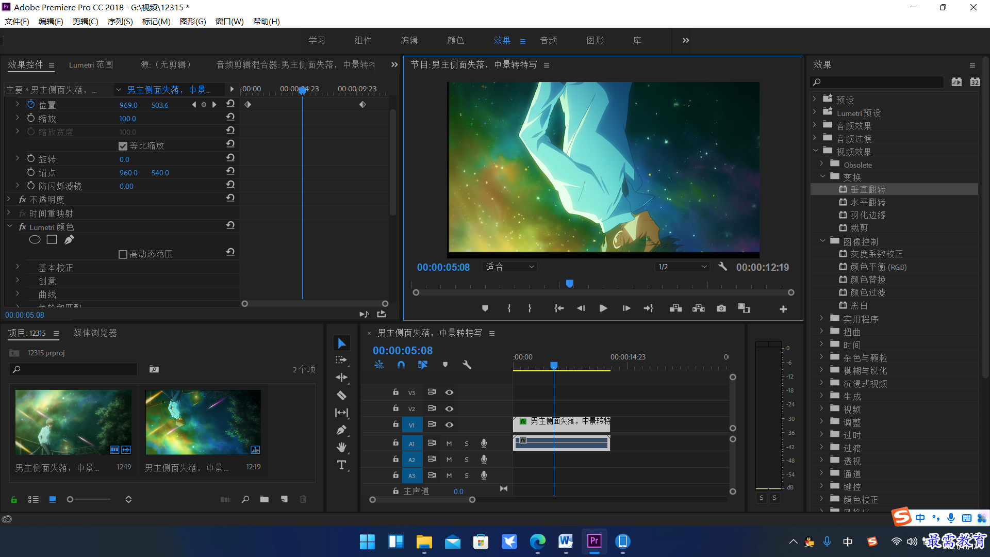Click timeline timecode 00:00:05:08
Image resolution: width=990 pixels, height=557 pixels.
403,351
